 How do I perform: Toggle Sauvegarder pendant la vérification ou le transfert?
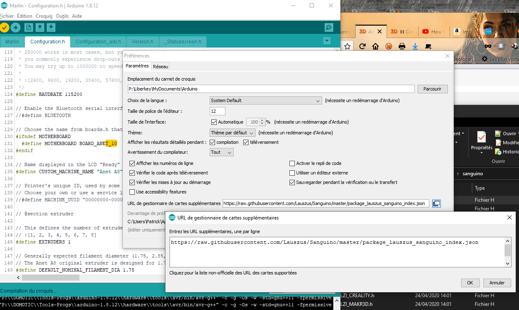[292, 182]
